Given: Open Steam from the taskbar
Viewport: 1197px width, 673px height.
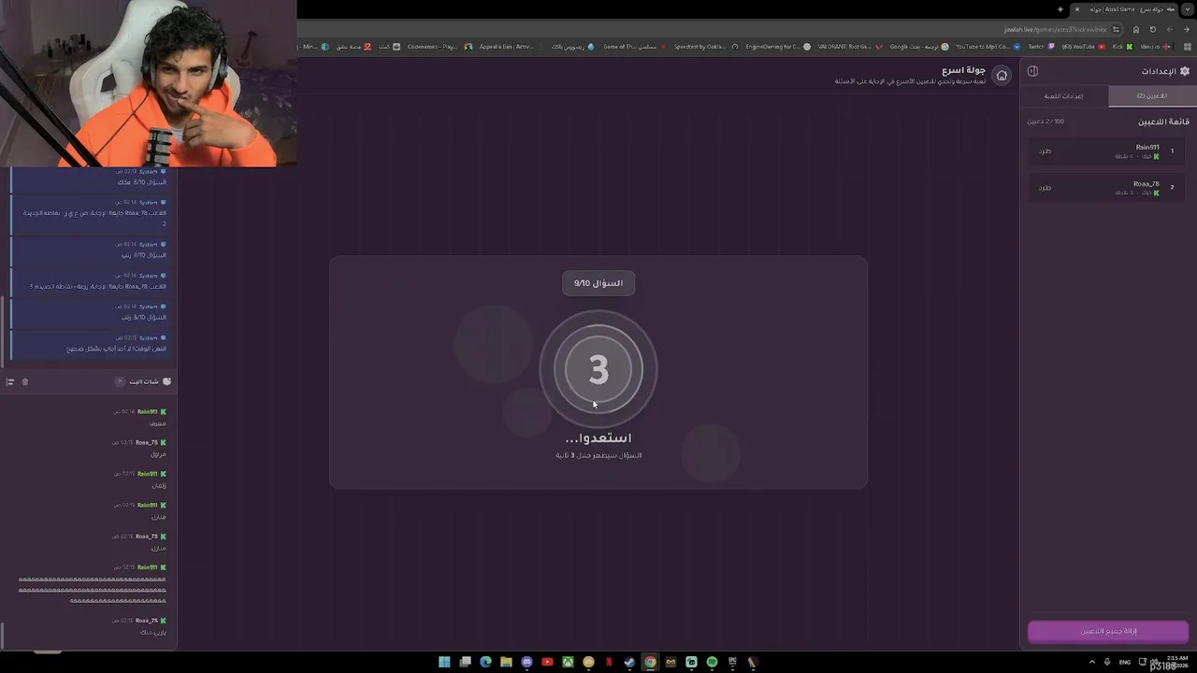Looking at the screenshot, I should point(629,662).
